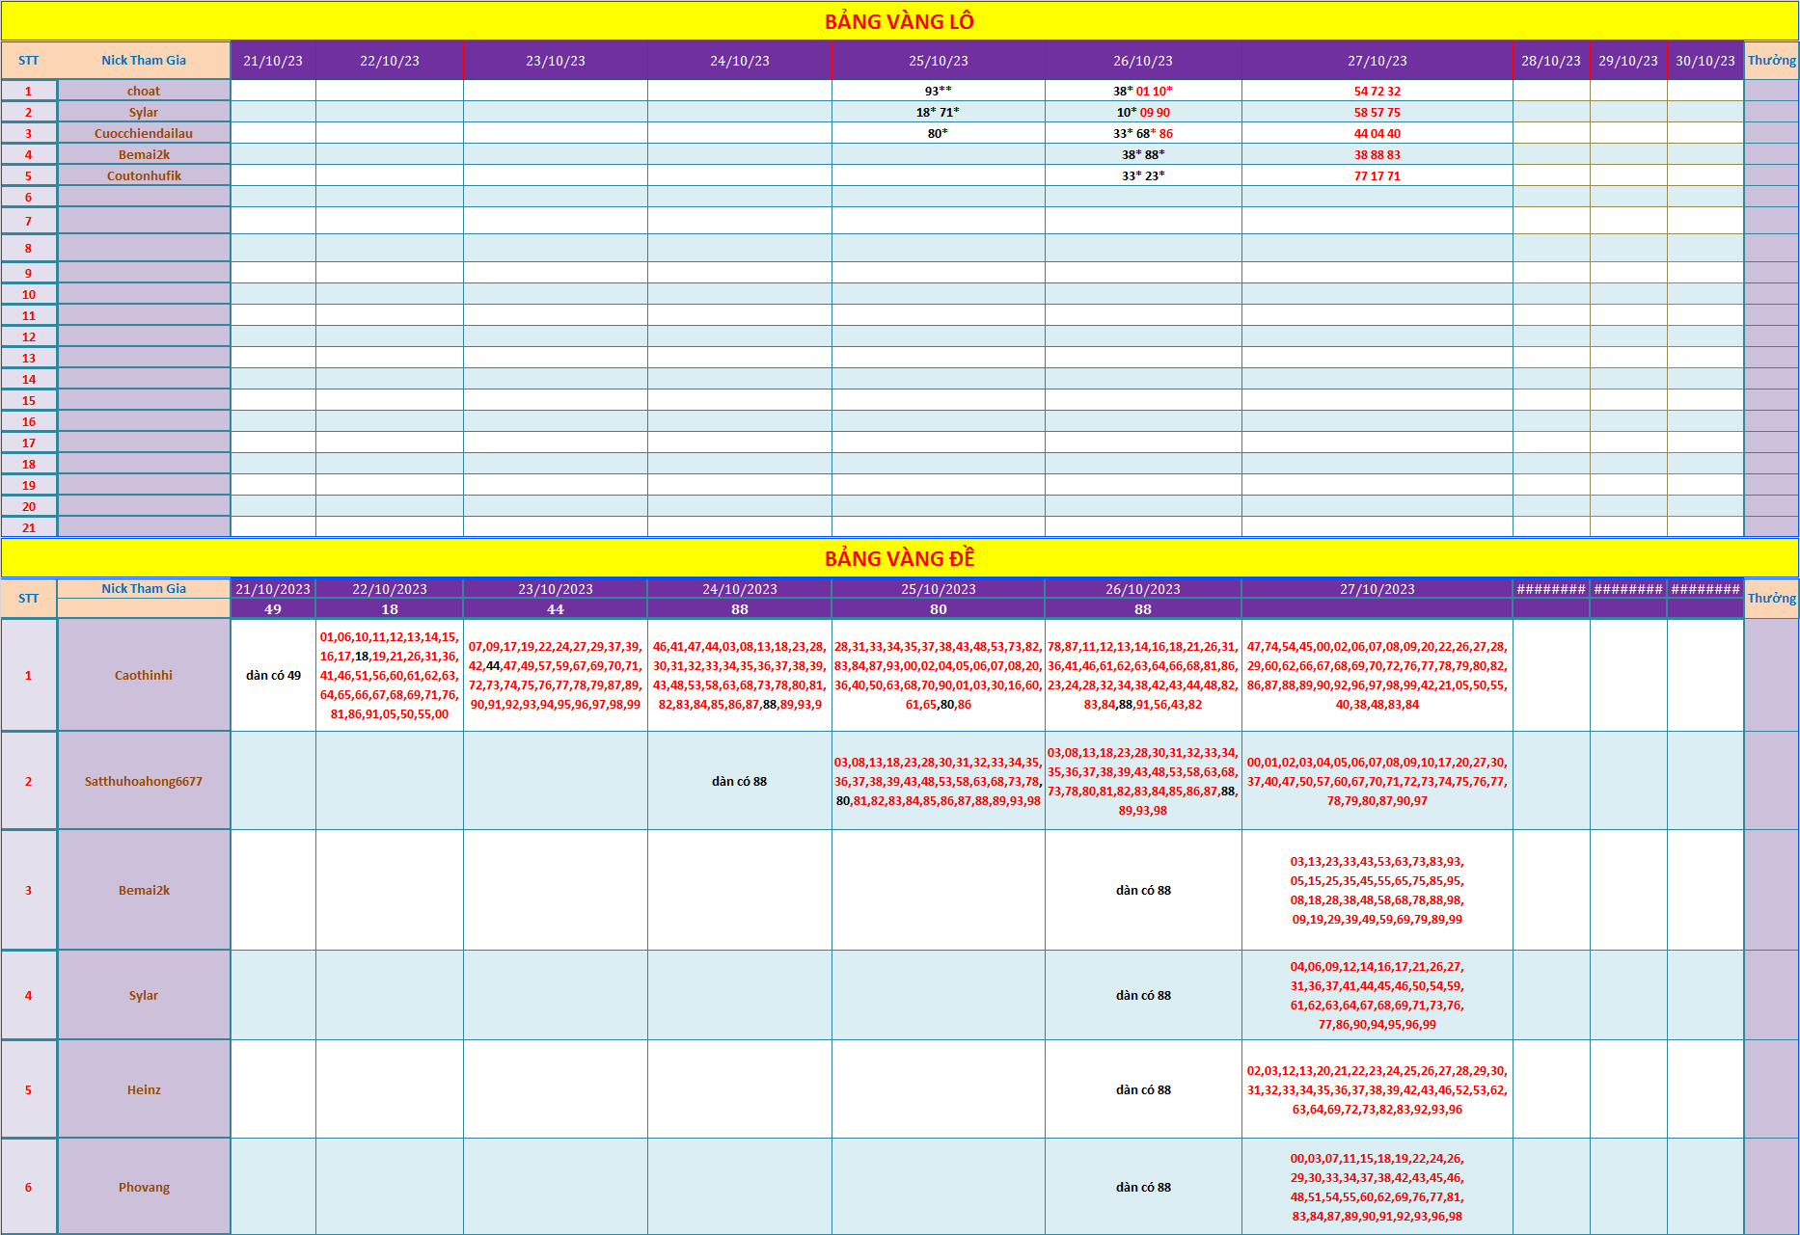The image size is (1800, 1235).
Task: Select the Nick Tham Gia header in Đề table
Action: pyautogui.click(x=144, y=588)
